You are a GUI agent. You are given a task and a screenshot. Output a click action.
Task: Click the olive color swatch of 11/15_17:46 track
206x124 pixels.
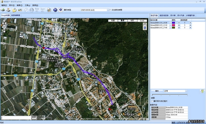click(173, 28)
